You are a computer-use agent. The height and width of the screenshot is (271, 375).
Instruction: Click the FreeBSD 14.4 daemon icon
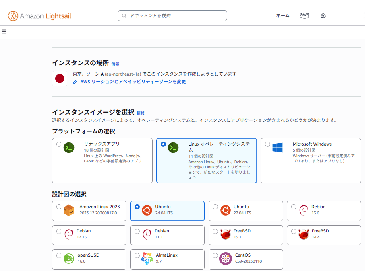303,234
